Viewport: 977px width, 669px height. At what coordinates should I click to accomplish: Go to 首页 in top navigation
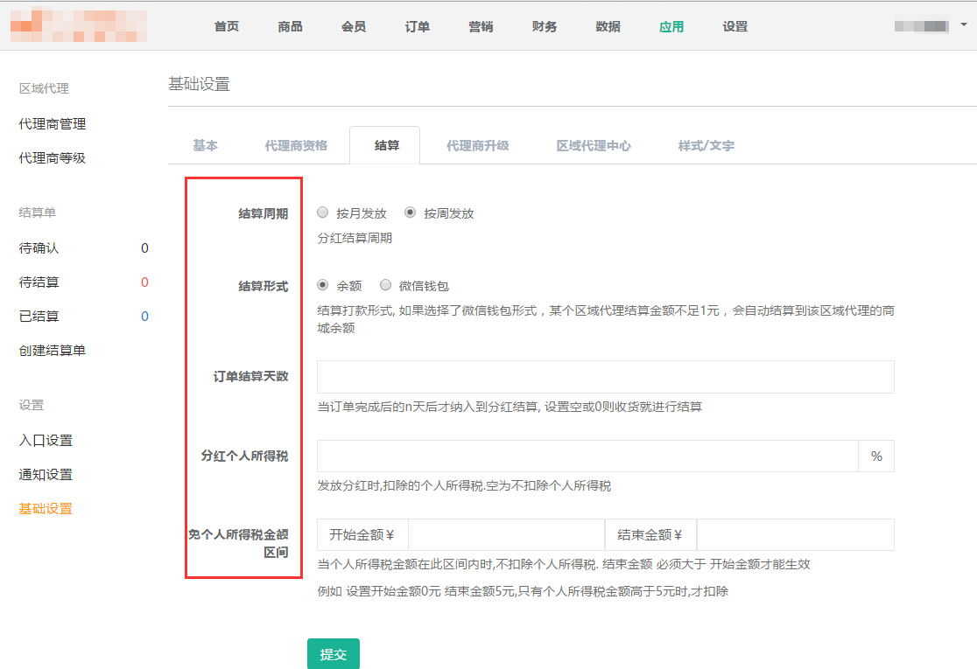227,26
